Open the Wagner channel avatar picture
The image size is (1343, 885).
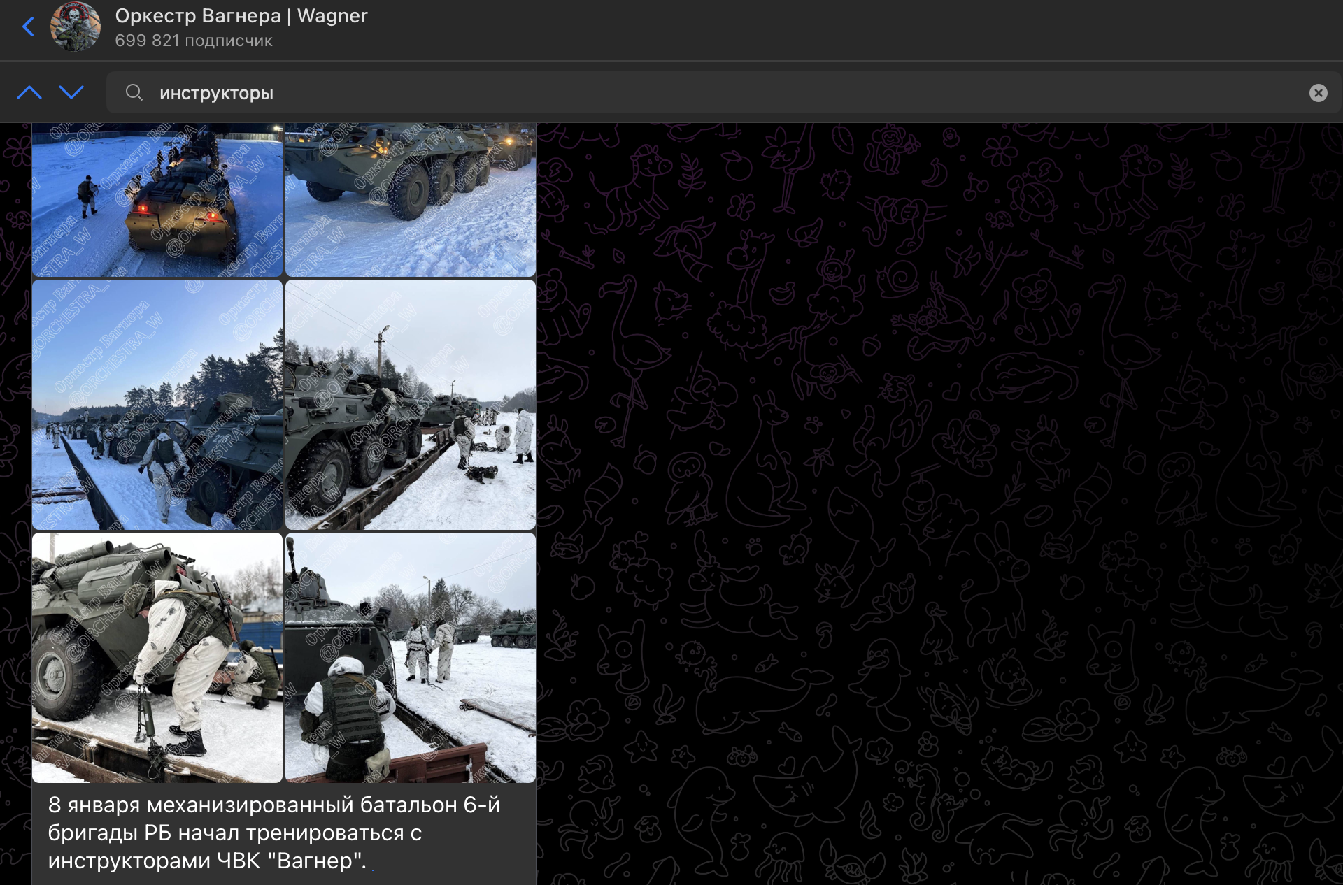click(x=76, y=27)
